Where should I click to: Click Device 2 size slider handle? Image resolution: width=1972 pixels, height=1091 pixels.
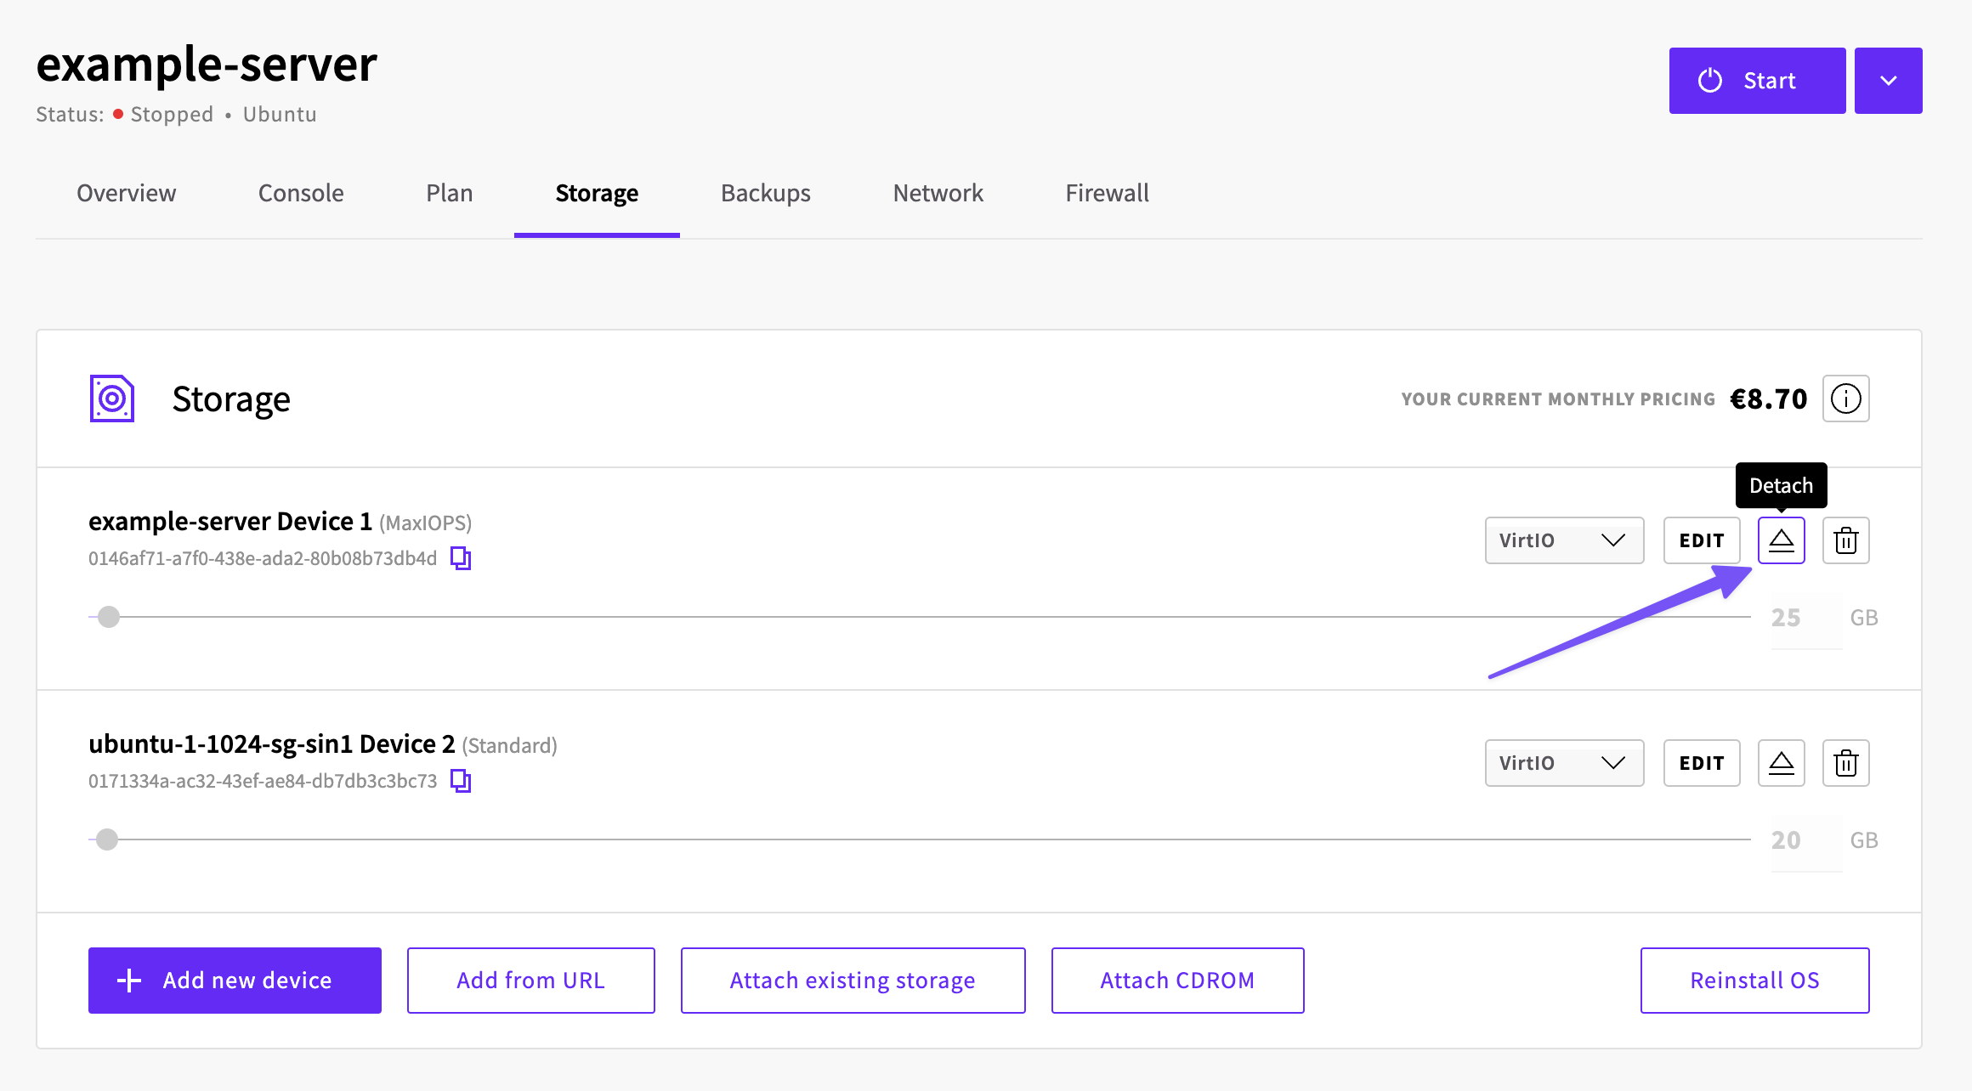(x=107, y=839)
